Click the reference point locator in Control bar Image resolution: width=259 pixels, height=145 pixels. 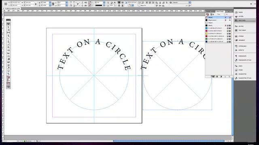6,4
